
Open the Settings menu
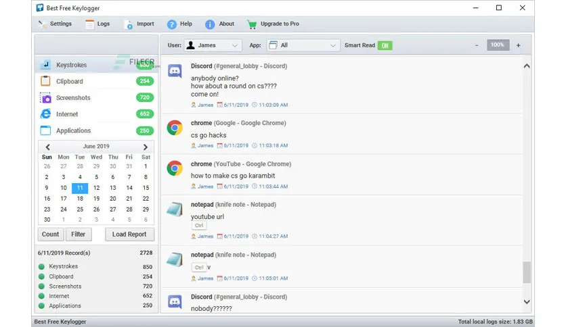click(x=55, y=24)
